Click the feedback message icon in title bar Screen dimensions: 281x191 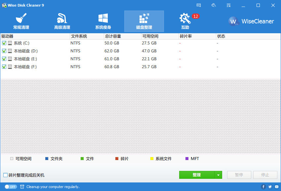pyautogui.click(x=199, y=5)
